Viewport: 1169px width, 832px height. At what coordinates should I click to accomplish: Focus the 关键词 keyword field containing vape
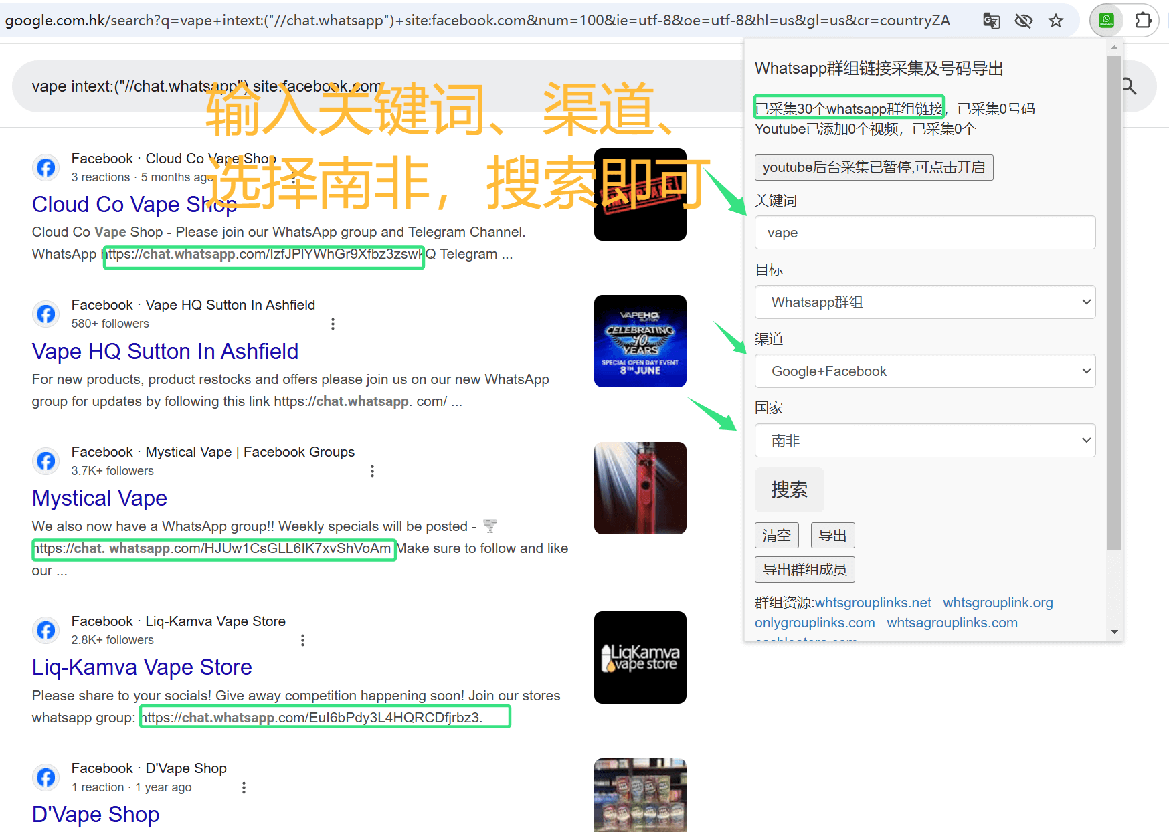pyautogui.click(x=925, y=233)
